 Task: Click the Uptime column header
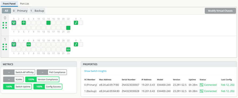pos(192,80)
